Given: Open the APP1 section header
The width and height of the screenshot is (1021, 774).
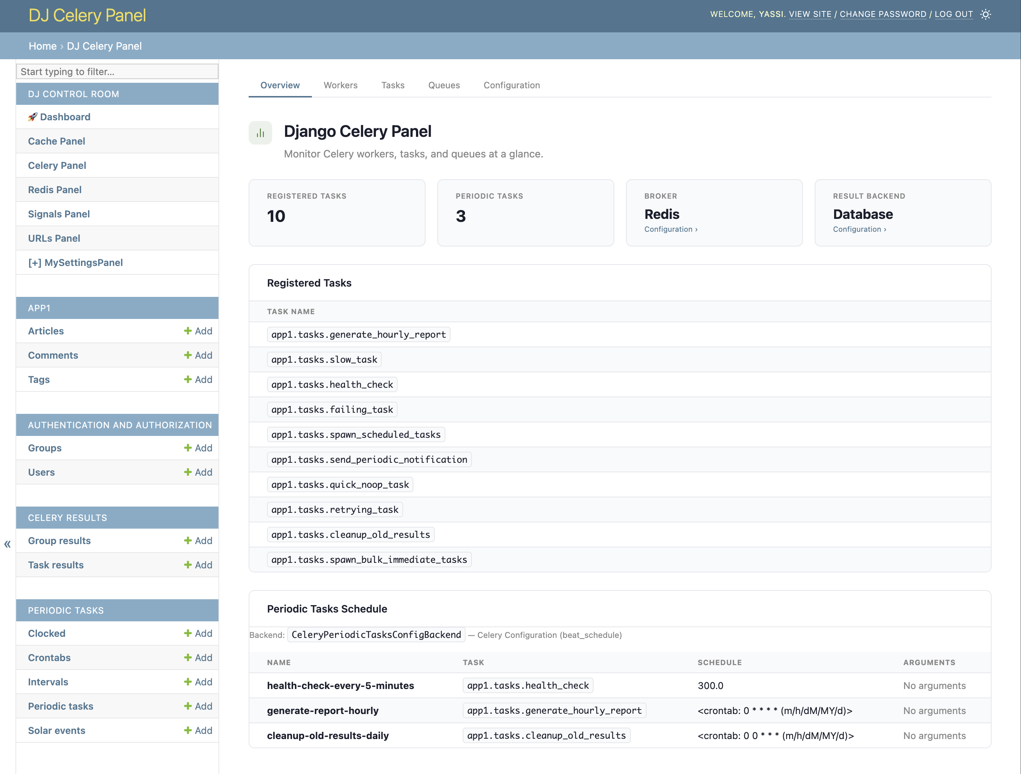Looking at the screenshot, I should pos(39,308).
